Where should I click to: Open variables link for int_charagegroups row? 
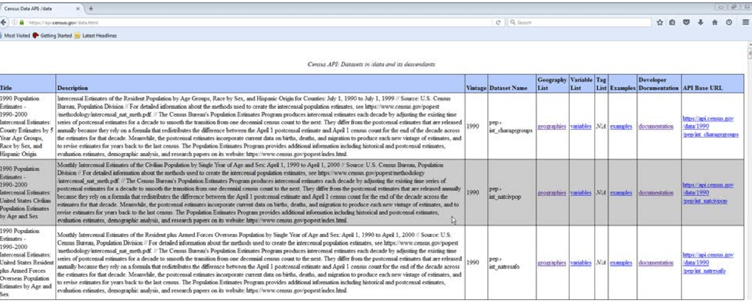pos(580,126)
